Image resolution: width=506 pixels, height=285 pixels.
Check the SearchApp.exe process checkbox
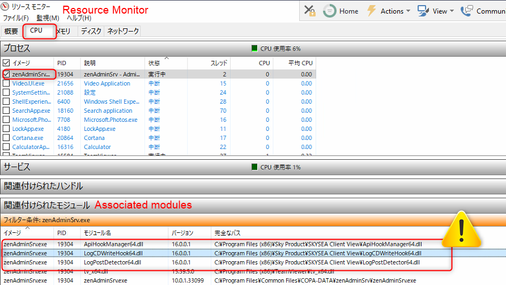tap(6, 110)
